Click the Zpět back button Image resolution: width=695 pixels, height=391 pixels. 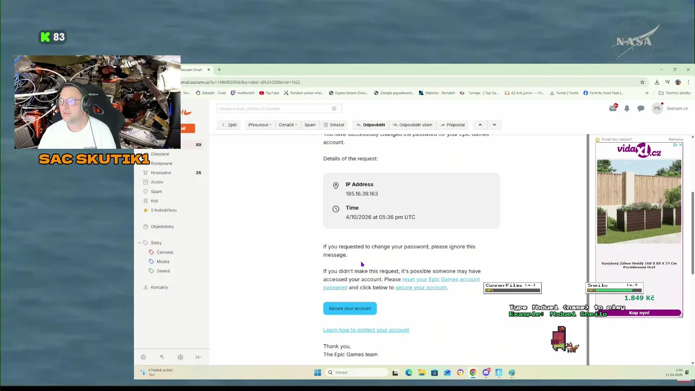[x=229, y=125]
